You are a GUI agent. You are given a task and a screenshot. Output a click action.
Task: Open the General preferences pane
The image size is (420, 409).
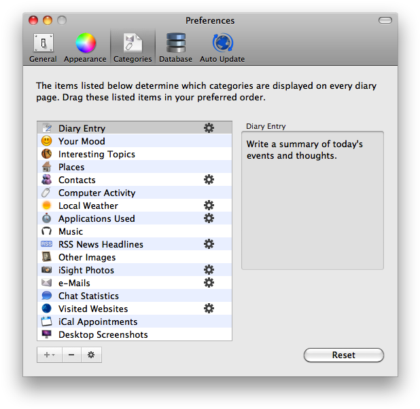coord(43,47)
